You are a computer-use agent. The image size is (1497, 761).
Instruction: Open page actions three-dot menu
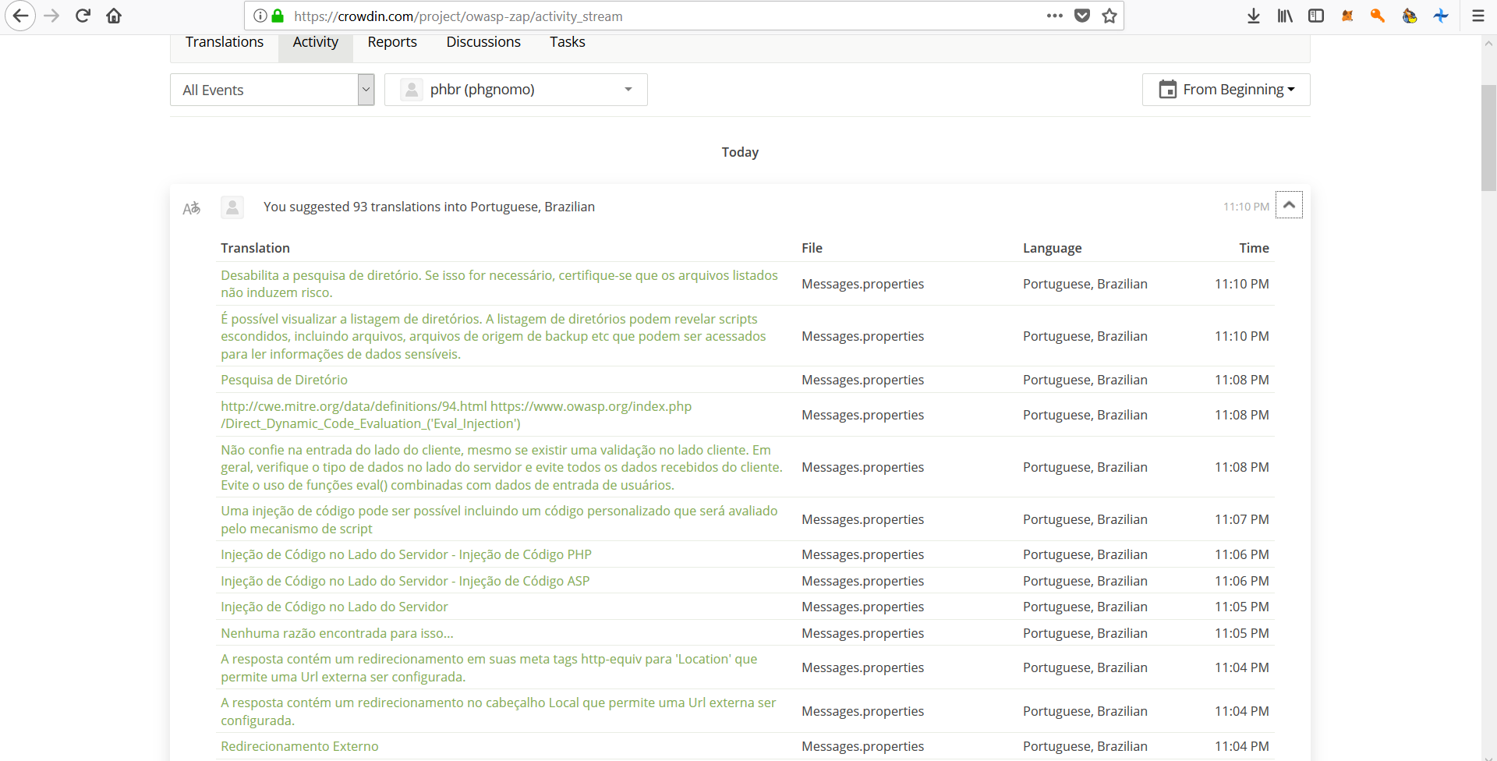click(x=1055, y=16)
